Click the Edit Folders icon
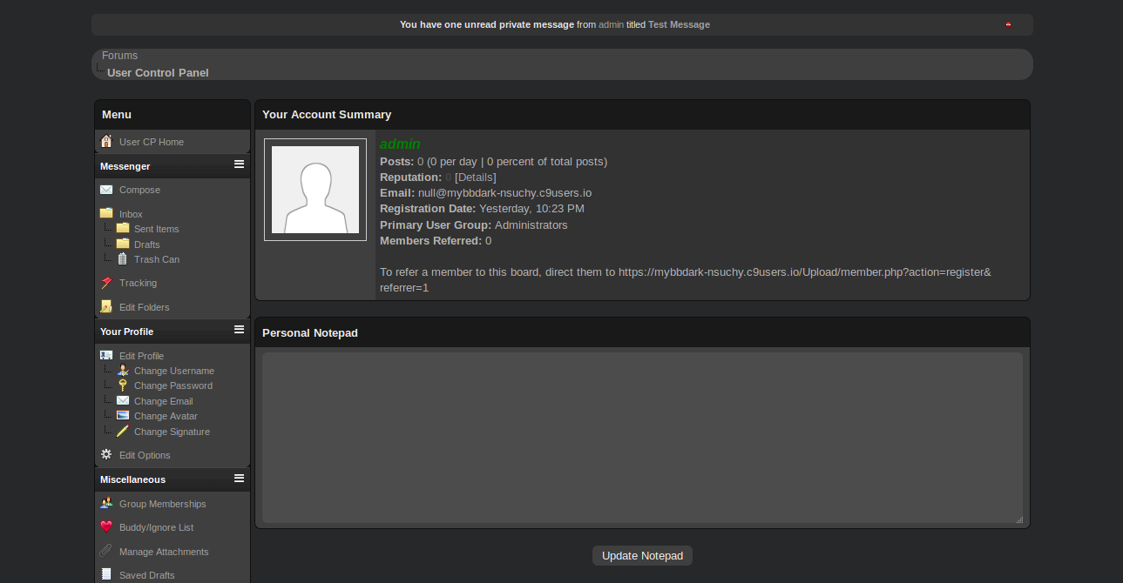The height and width of the screenshot is (583, 1123). [x=106, y=306]
